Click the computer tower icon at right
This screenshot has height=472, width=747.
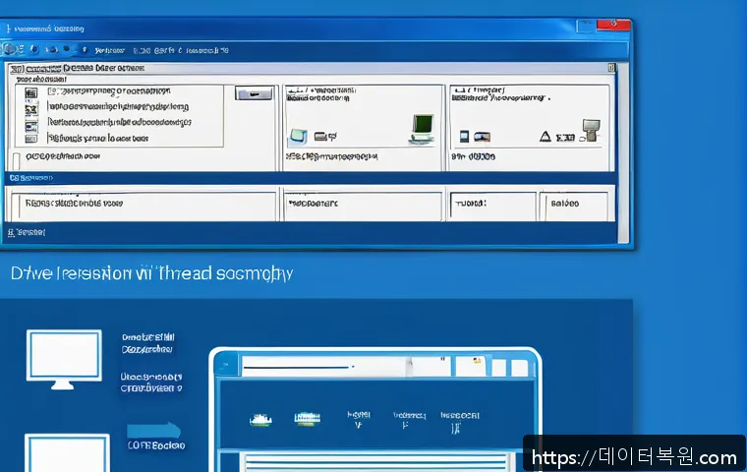click(591, 131)
